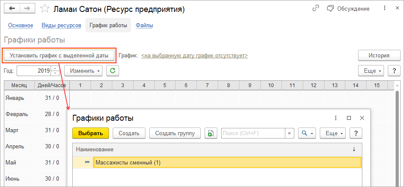Viewport: 404px width, 187px height.
Task: Clear the search field with X
Action: tap(289, 133)
